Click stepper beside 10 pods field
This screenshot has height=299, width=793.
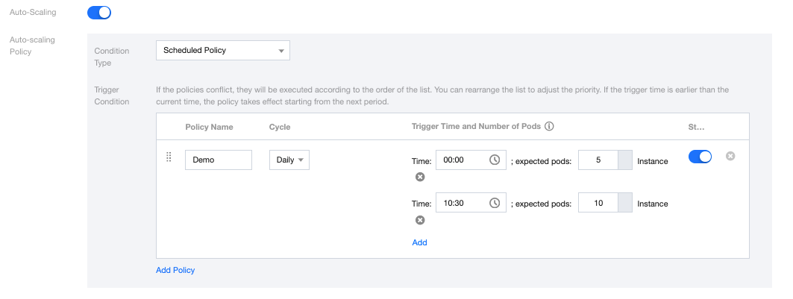coord(625,203)
